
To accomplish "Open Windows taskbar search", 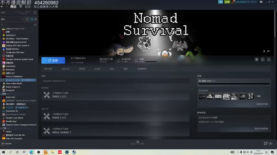I will click(x=10, y=152).
